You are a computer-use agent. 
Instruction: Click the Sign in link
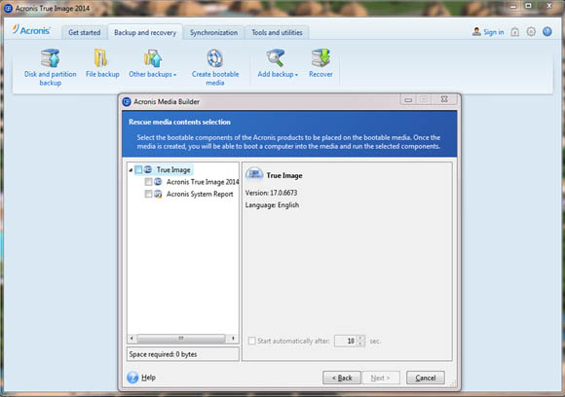click(494, 32)
